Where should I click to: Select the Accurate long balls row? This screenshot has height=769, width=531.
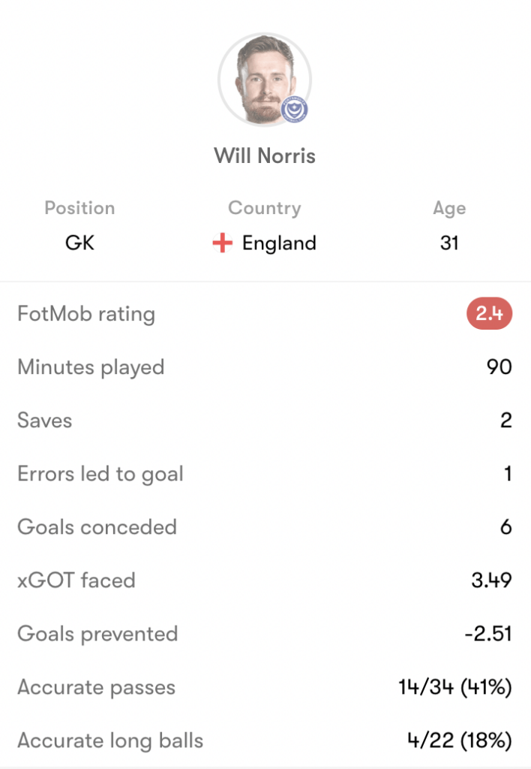click(x=265, y=740)
